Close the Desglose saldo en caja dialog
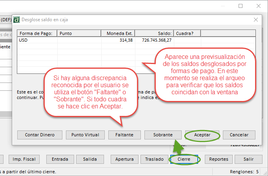Screen dimensions: 268x176 (256, 20)
